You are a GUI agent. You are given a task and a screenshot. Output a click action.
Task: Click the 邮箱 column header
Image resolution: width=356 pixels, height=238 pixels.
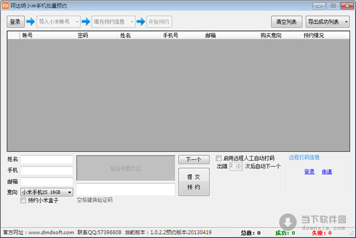pyautogui.click(x=230, y=36)
